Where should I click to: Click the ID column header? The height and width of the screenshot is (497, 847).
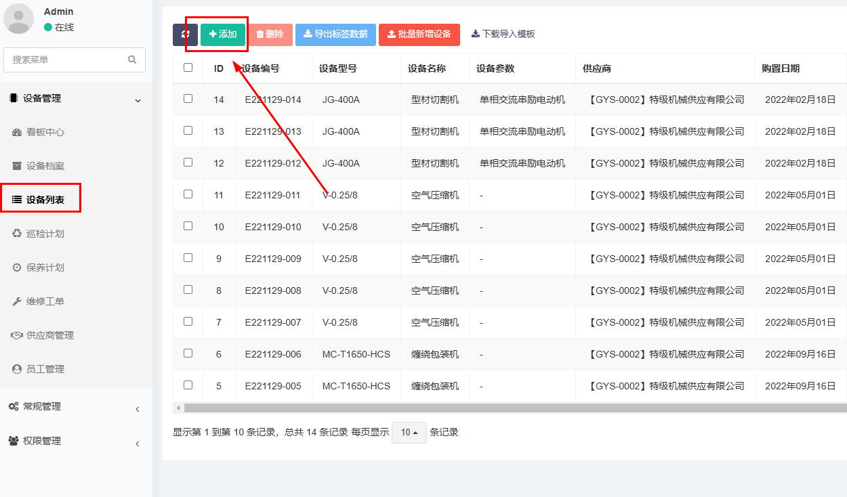coord(219,68)
